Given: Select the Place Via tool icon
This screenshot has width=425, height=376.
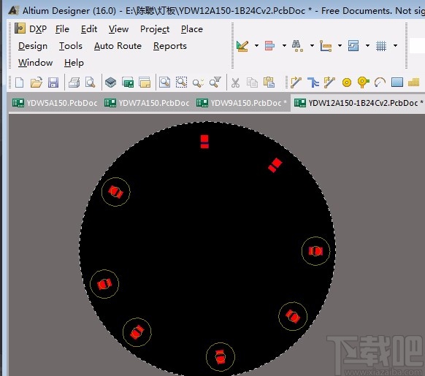Looking at the screenshot, I should pos(363,83).
